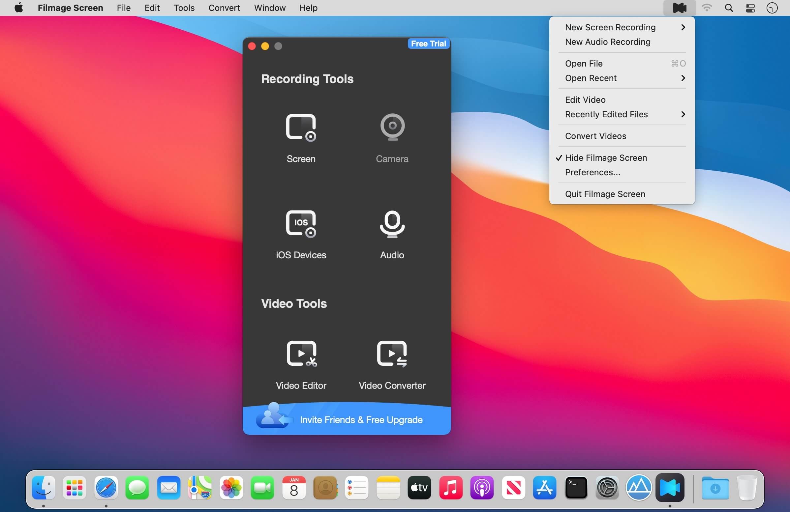This screenshot has height=512, width=790.
Task: Open Filmage Screen in the Dock
Action: coord(670,488)
